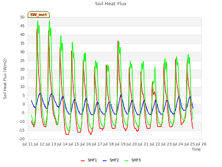Click the 30 y-axis tick label

click(22, 52)
